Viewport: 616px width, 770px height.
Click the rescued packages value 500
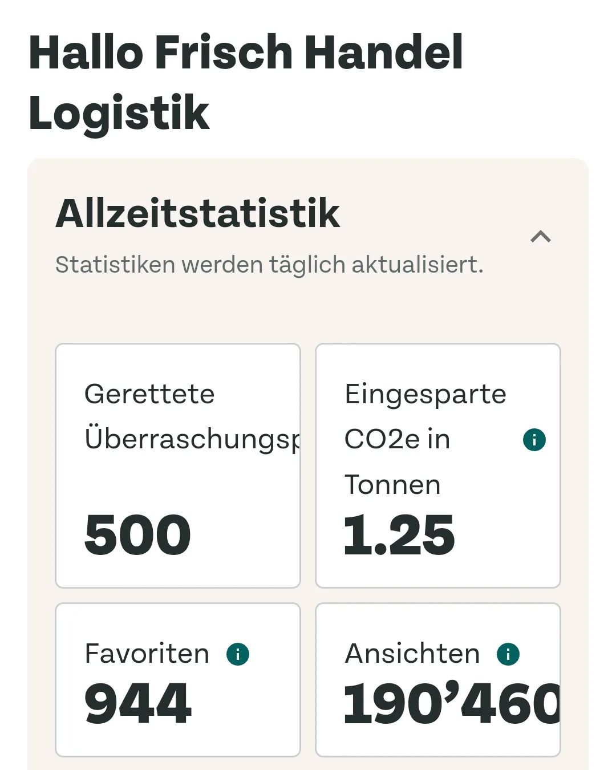pyautogui.click(x=137, y=534)
